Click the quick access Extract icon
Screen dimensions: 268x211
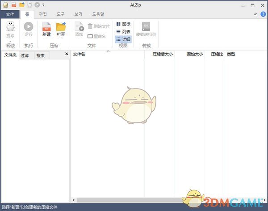click(x=30, y=5)
